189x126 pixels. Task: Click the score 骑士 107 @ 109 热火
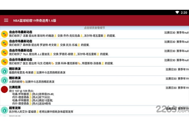click(x=21, y=91)
